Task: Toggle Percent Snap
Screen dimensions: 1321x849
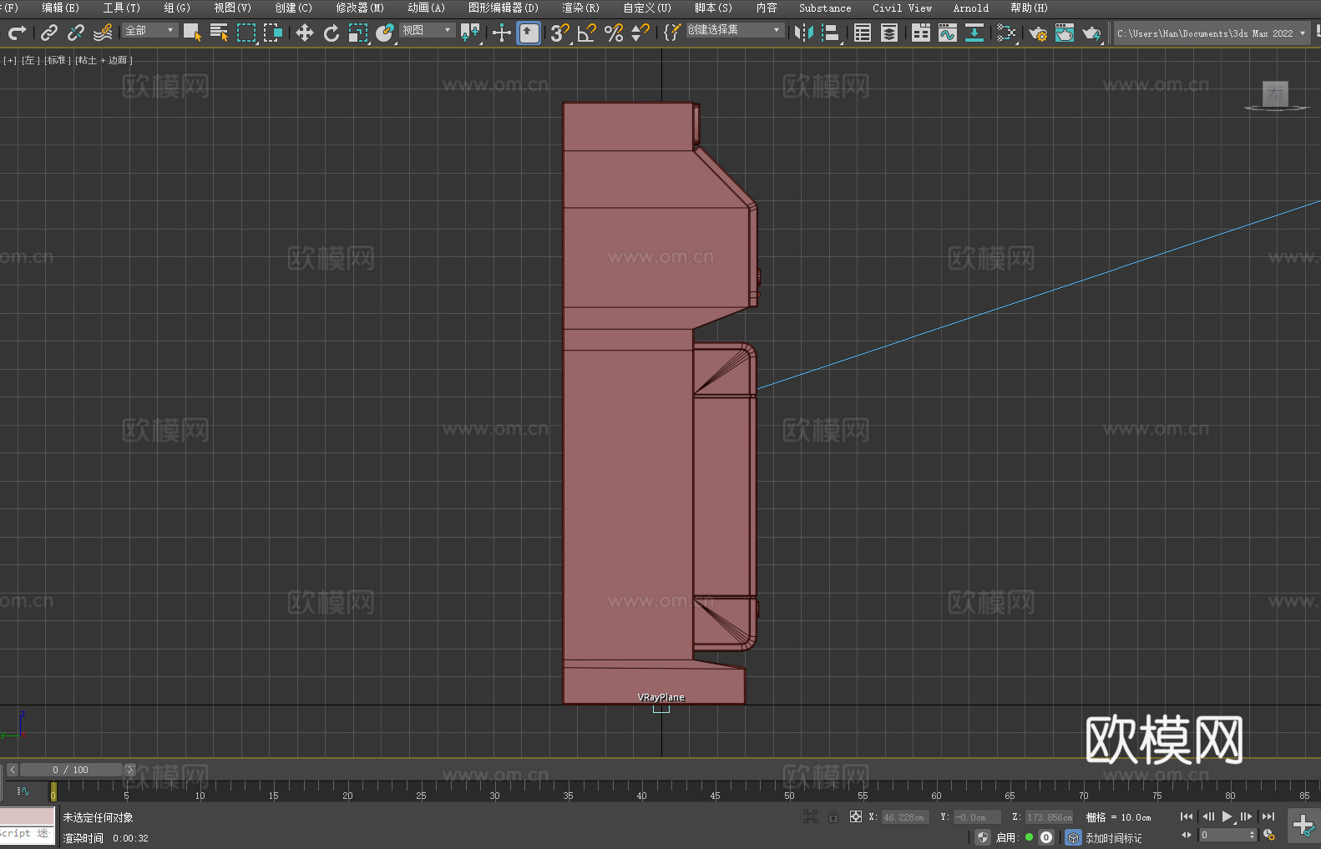Action: coord(614,33)
